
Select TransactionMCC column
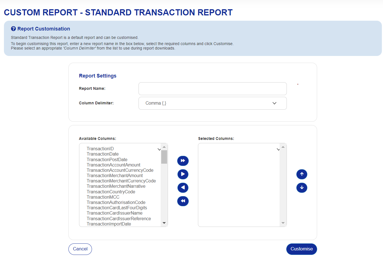pyautogui.click(x=103, y=197)
